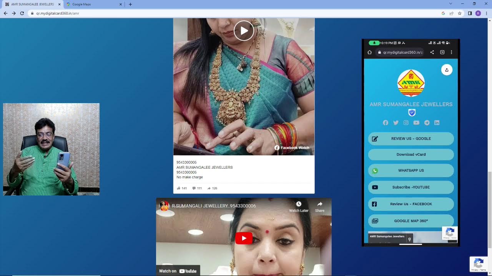Screen dimensions: 492x276
Task: Tap the phone browser tabs count icon
Action: (x=442, y=52)
